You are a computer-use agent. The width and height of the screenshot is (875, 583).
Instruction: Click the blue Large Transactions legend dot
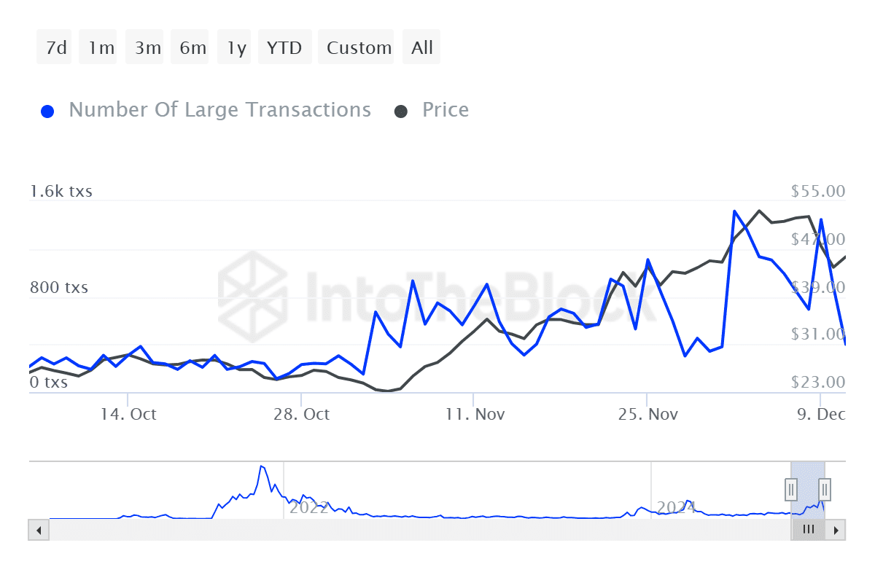(x=48, y=111)
